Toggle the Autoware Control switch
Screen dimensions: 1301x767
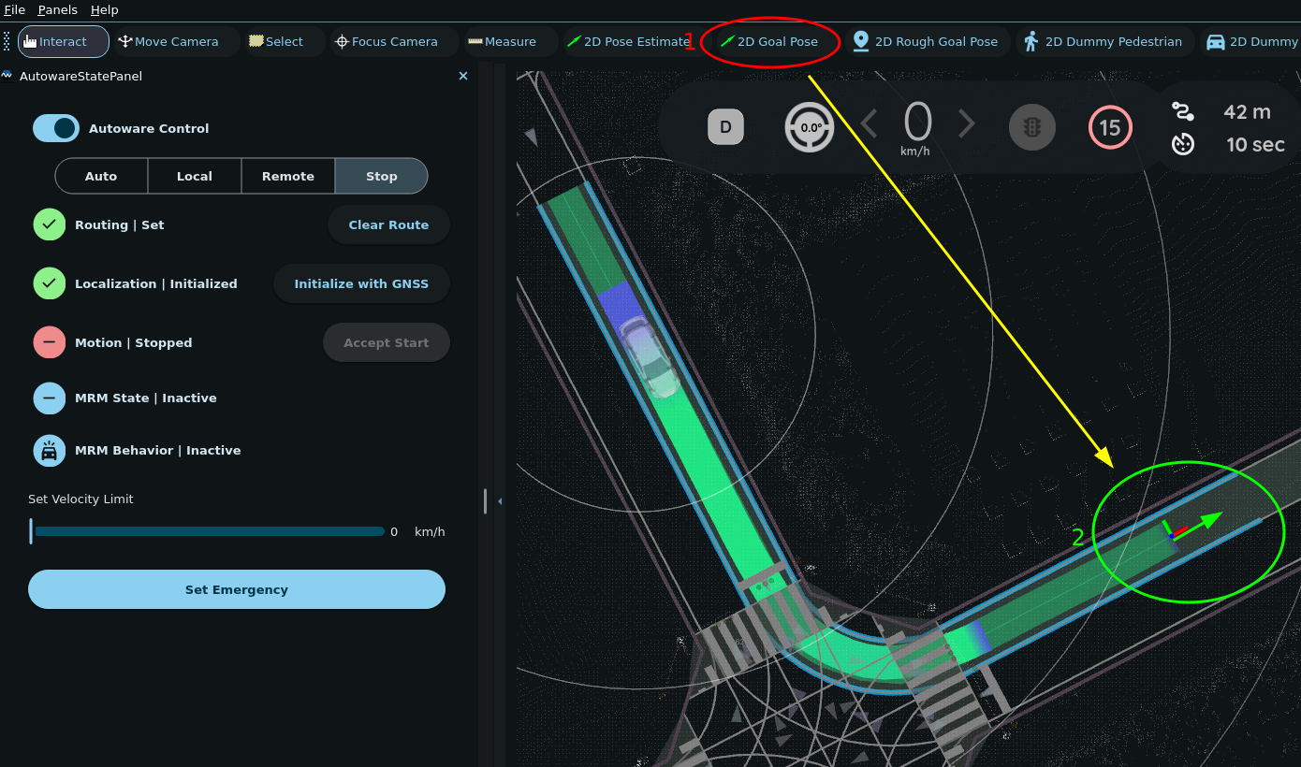point(56,129)
